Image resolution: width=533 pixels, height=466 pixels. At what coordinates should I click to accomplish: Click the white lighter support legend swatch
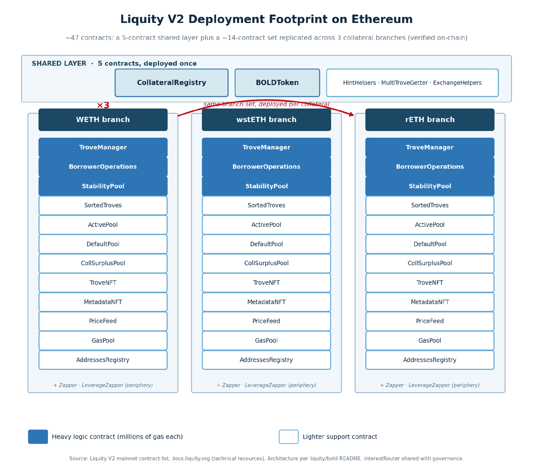tap(289, 437)
